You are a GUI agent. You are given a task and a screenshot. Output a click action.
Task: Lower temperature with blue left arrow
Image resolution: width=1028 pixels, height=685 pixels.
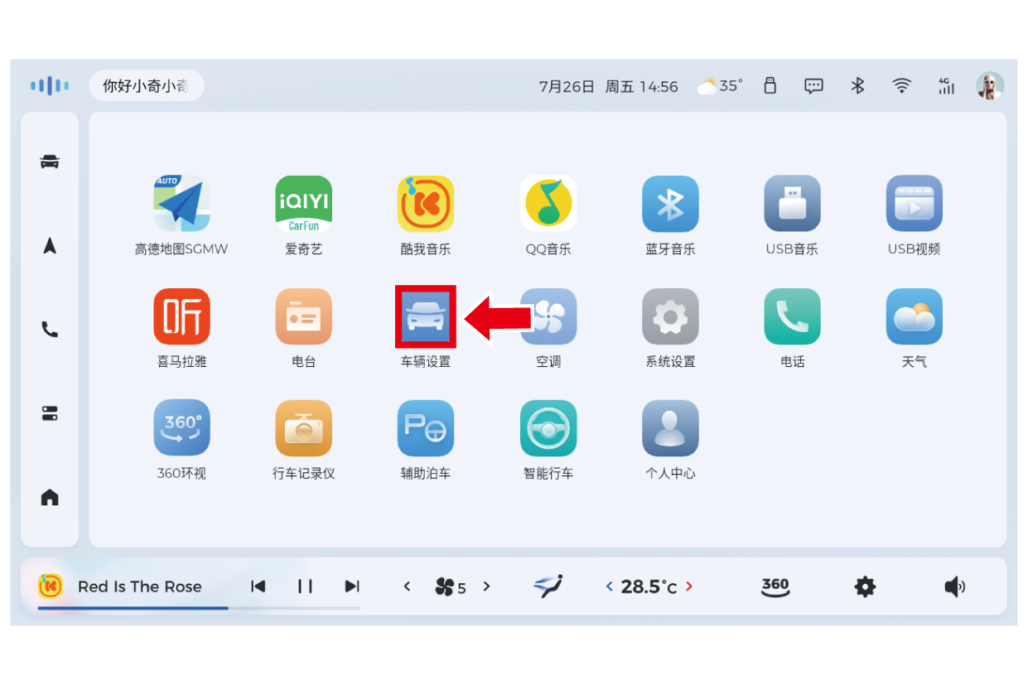[609, 586]
